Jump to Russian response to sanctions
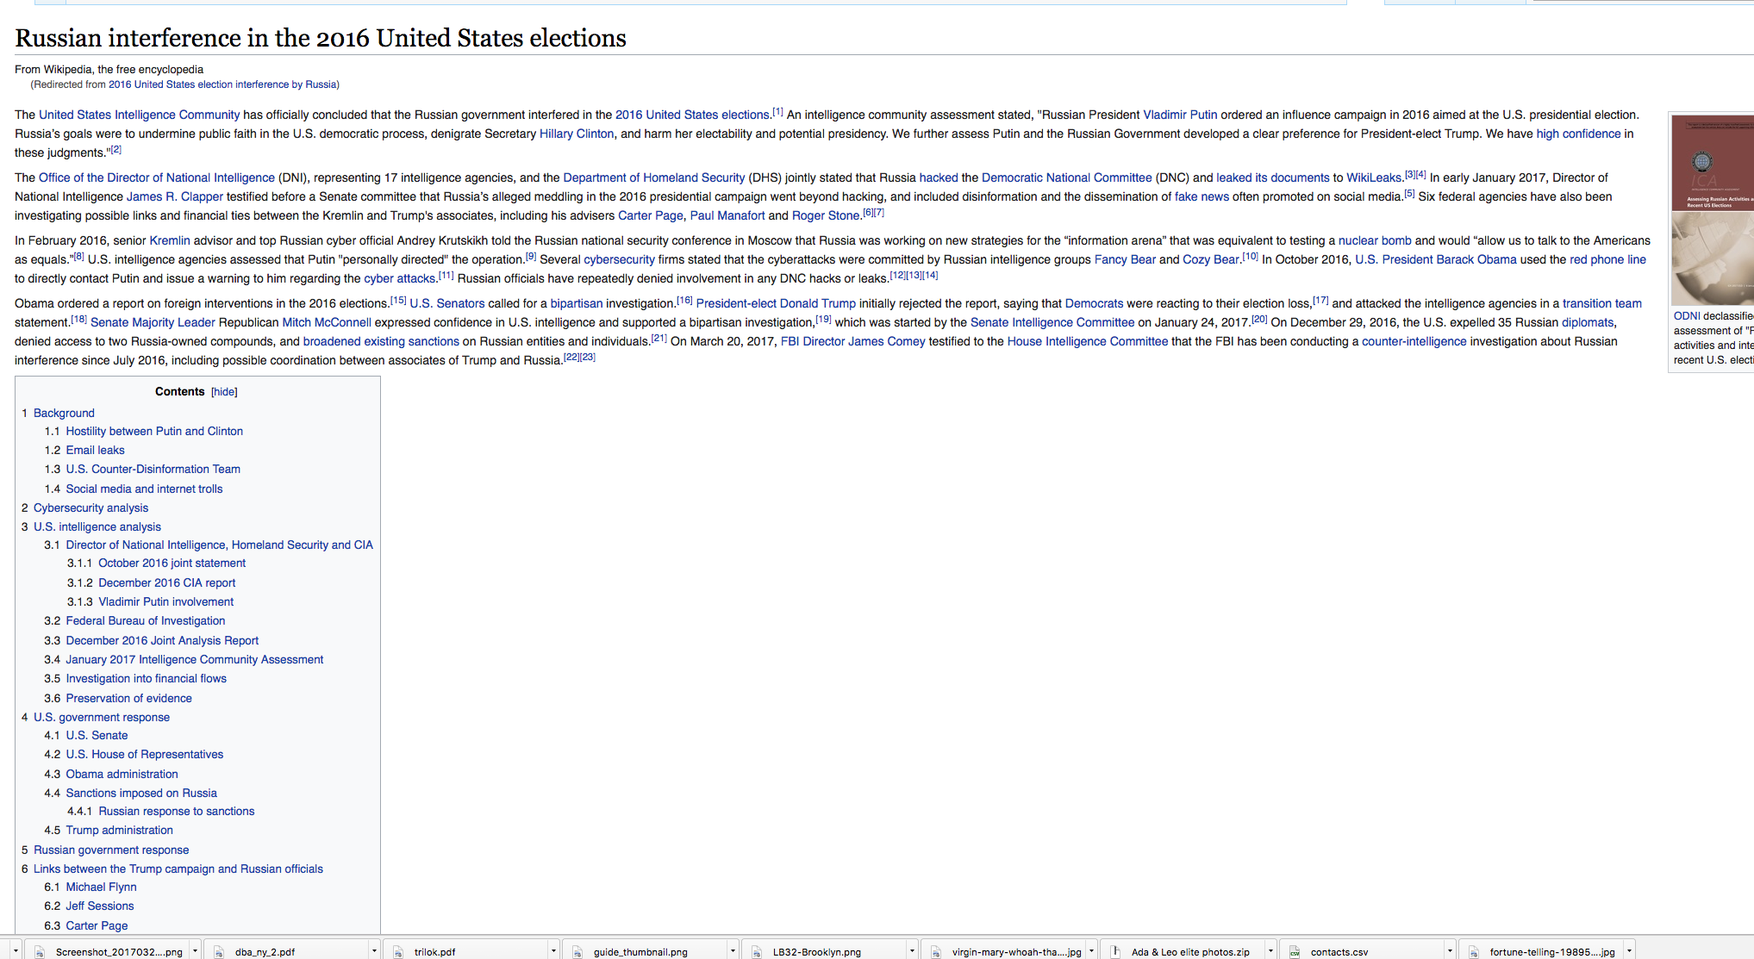1754x959 pixels. click(177, 811)
